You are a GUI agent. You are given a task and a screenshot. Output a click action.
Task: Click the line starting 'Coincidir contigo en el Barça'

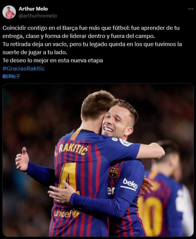[x=91, y=28]
